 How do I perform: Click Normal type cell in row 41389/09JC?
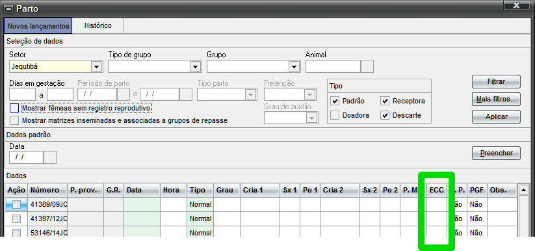[x=200, y=205]
